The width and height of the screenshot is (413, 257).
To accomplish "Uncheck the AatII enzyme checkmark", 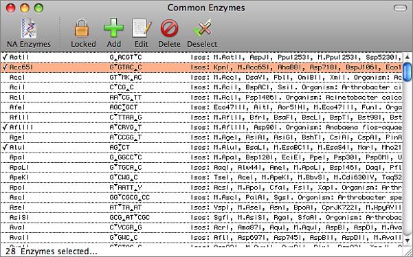I will [x=5, y=57].
